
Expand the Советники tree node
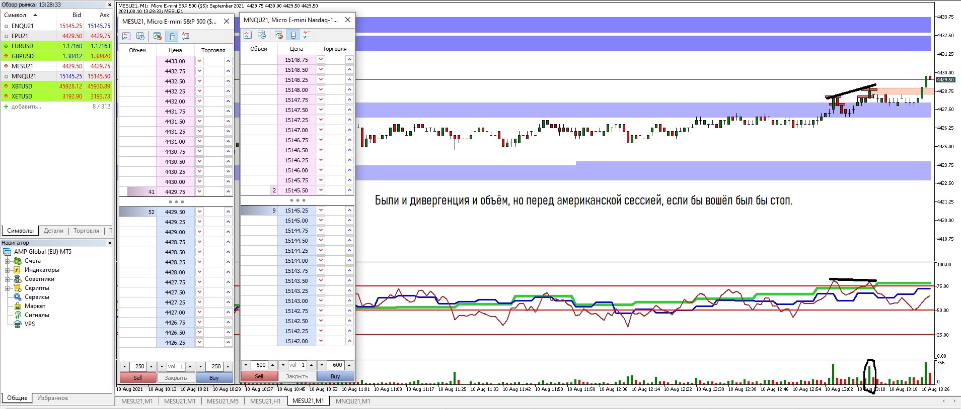8,279
